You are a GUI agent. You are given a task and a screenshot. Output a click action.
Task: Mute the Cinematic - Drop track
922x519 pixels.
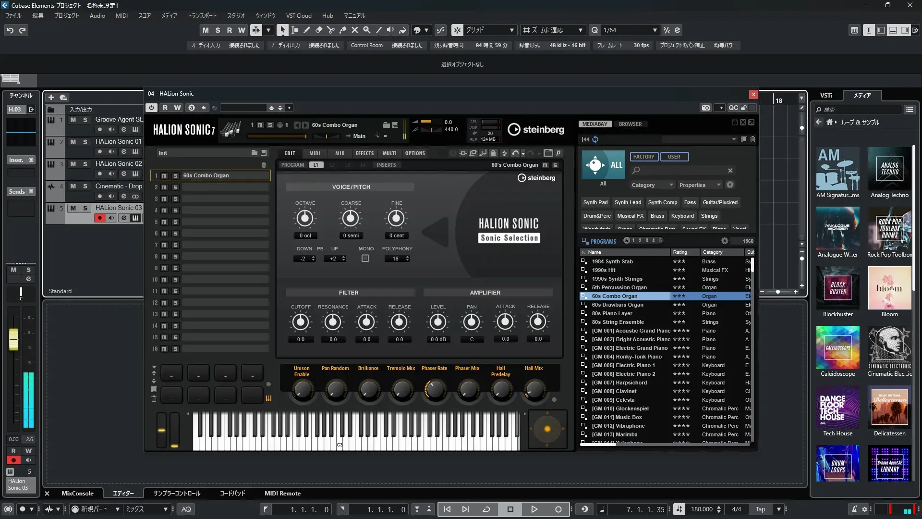point(73,186)
